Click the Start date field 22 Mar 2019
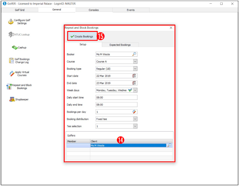This screenshot has width=239, height=186. [x=117, y=76]
